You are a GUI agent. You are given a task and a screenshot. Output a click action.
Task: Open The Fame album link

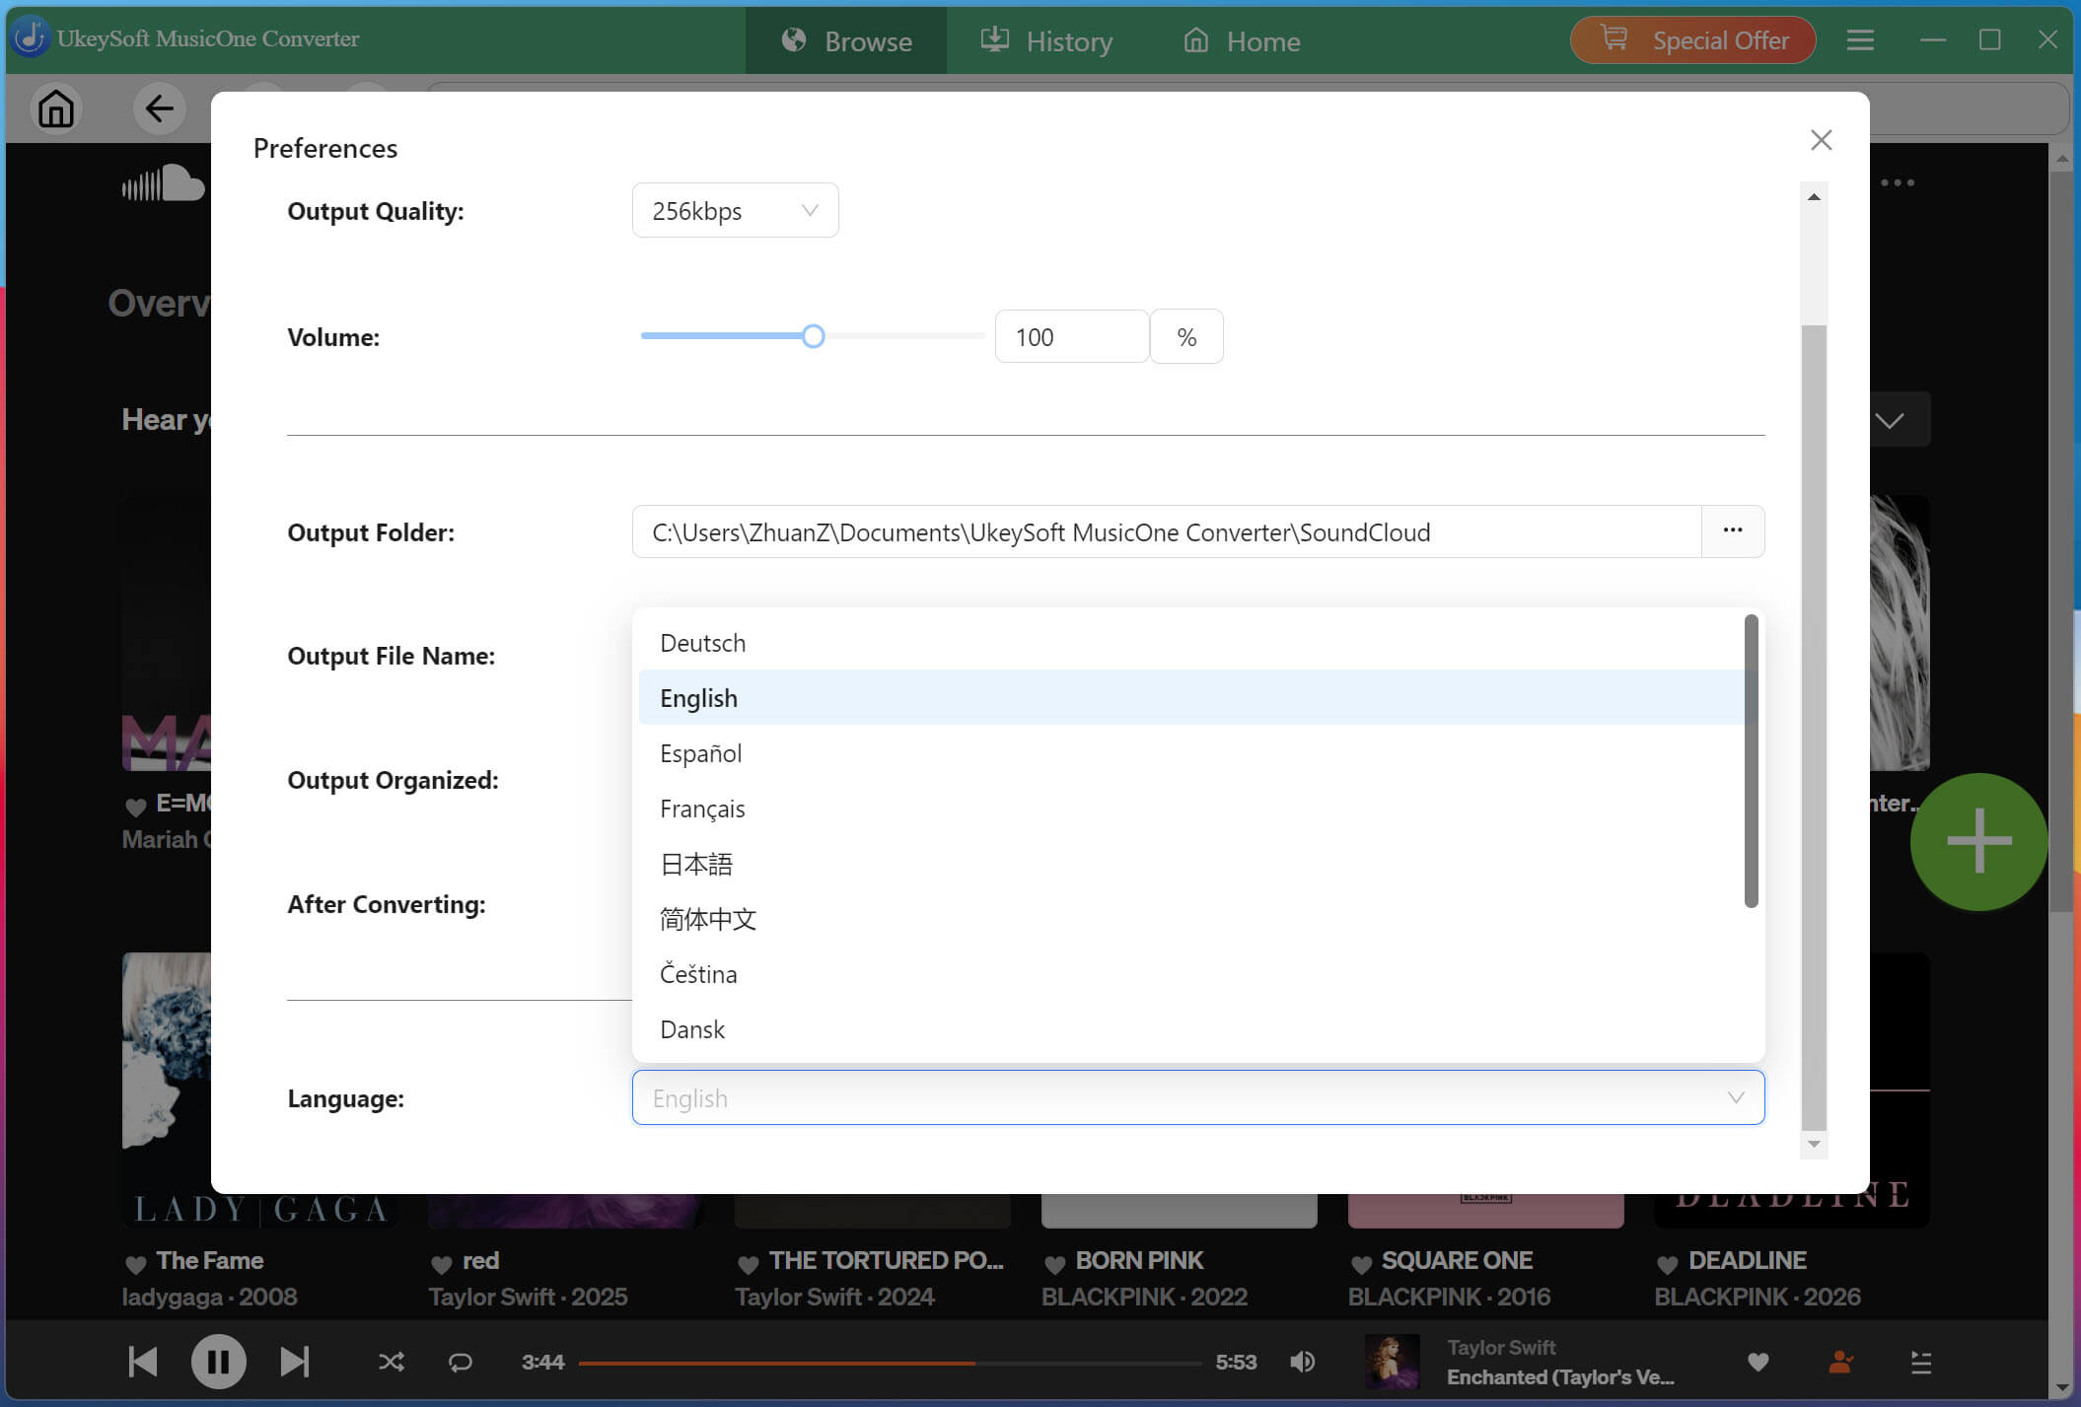210,1260
